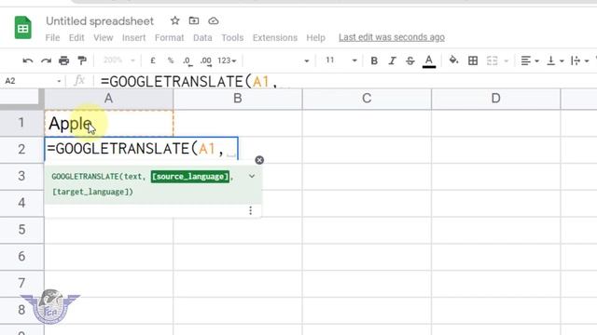Open the Help menu
597x335 pixels.
315,37
